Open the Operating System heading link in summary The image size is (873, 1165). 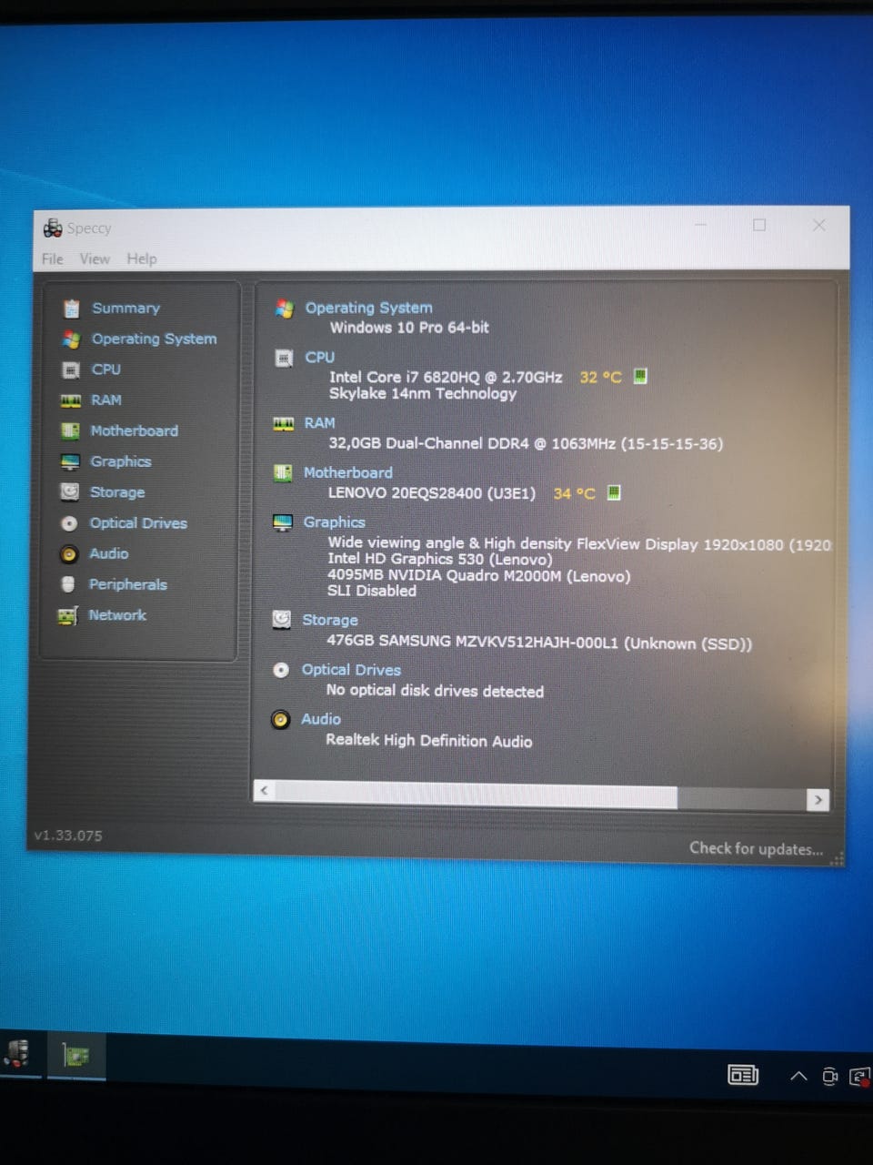pos(368,308)
